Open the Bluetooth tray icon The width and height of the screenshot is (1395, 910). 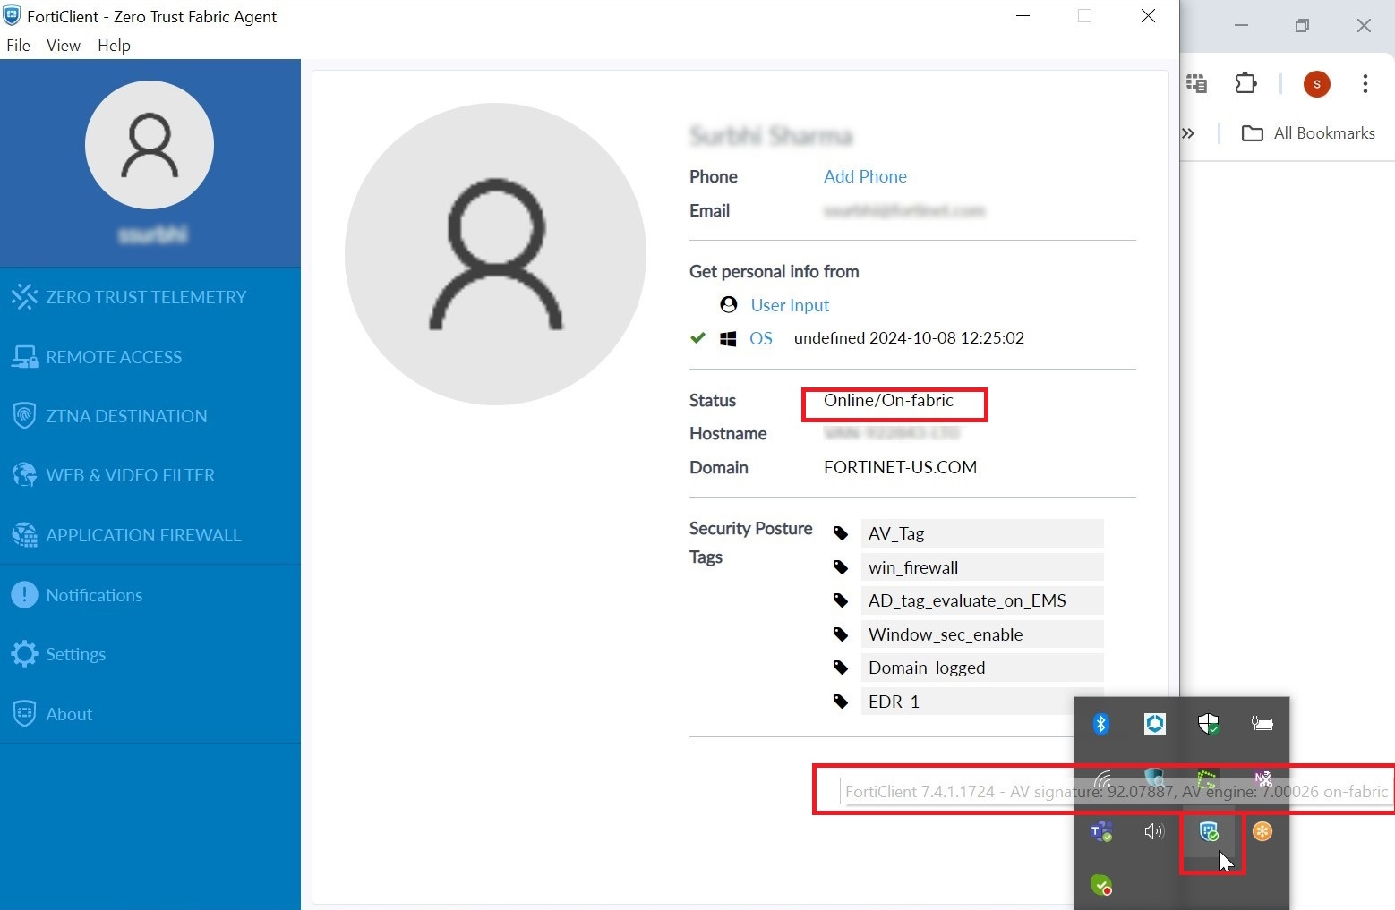click(x=1100, y=723)
